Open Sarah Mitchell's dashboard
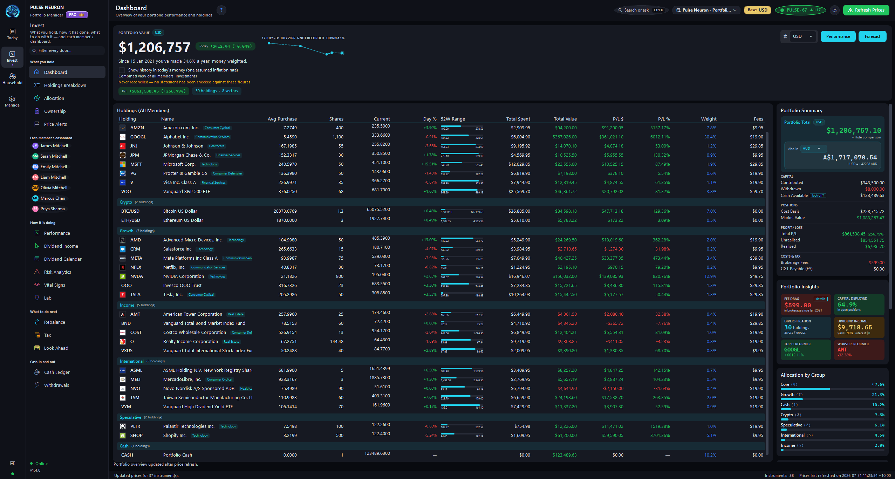The width and height of the screenshot is (895, 479). [50, 156]
